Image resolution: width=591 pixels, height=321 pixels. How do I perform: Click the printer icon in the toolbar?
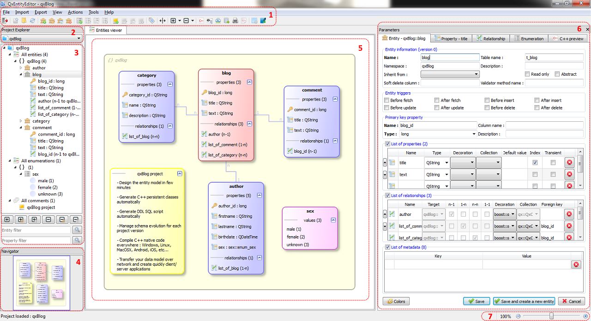(x=235, y=21)
